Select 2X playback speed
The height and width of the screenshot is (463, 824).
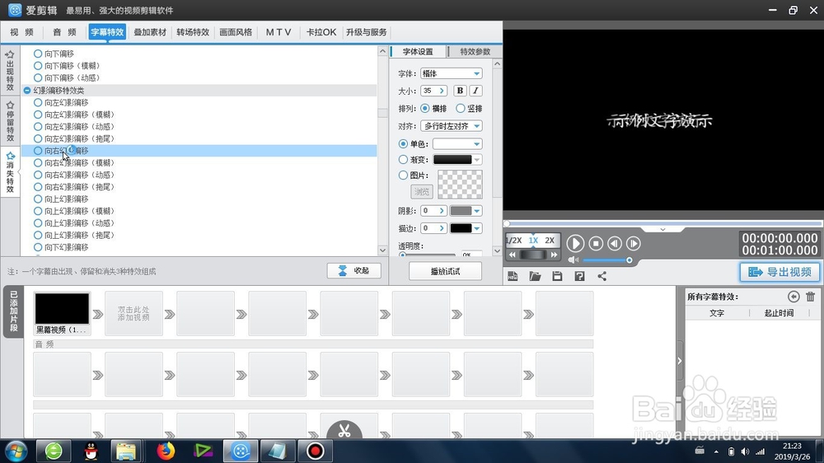550,241
